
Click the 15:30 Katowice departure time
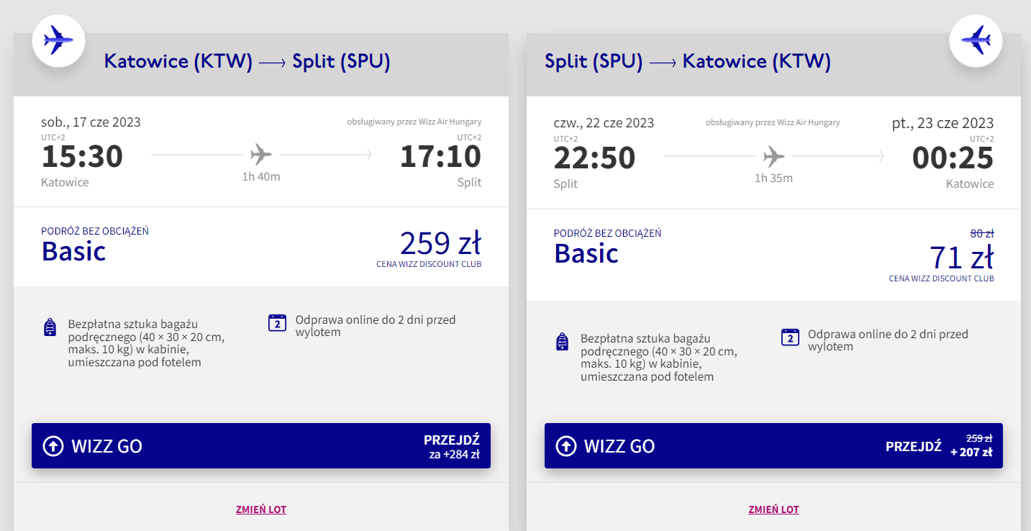coord(82,156)
